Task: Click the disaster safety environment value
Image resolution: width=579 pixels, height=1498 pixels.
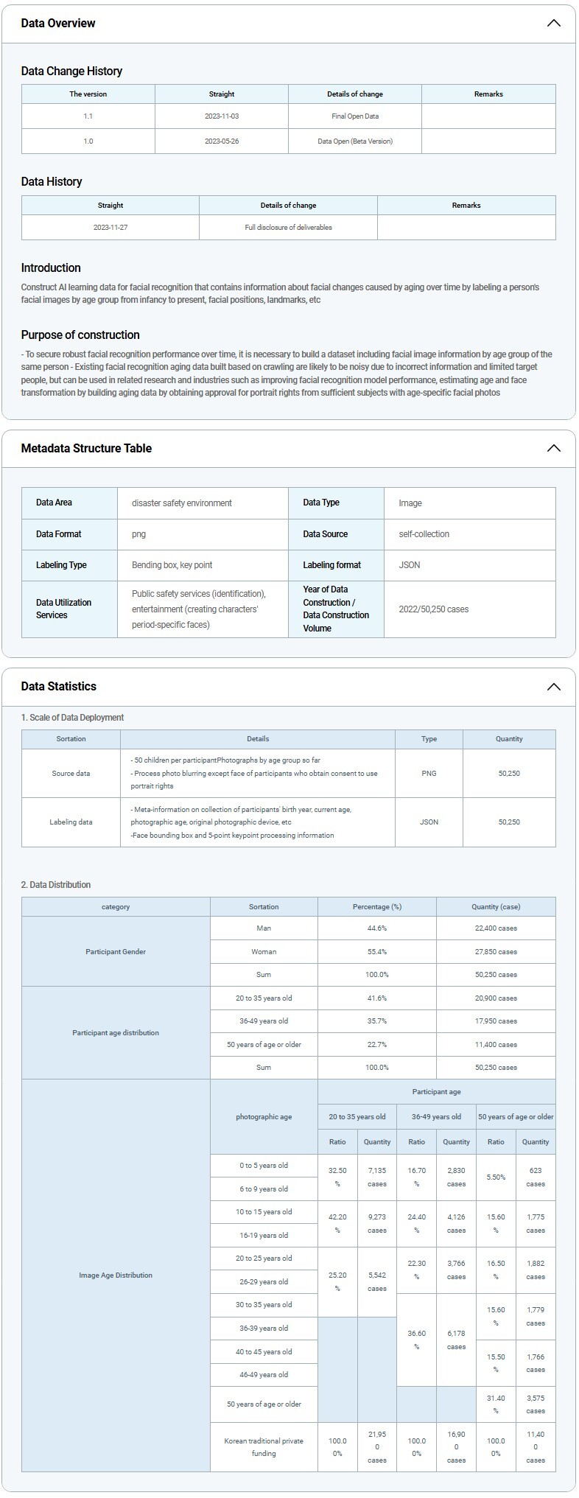Action: [182, 503]
